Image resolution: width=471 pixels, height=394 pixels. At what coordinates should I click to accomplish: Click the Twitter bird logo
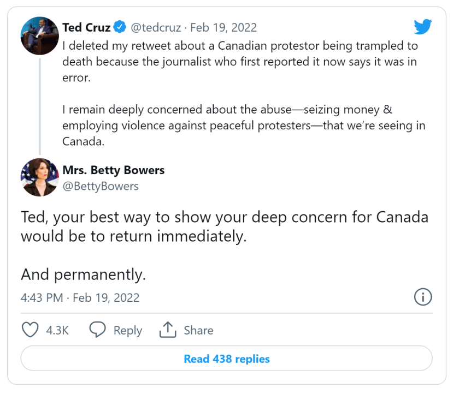pos(423,26)
